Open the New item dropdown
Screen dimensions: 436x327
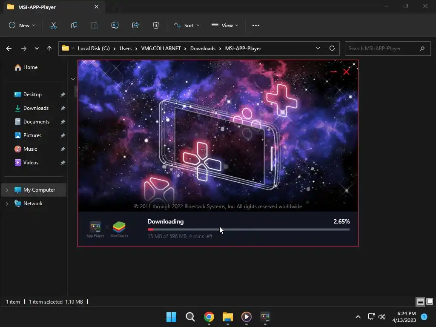[x=22, y=25]
